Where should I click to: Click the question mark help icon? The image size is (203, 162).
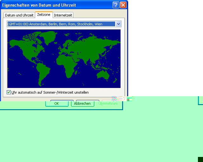116,5
